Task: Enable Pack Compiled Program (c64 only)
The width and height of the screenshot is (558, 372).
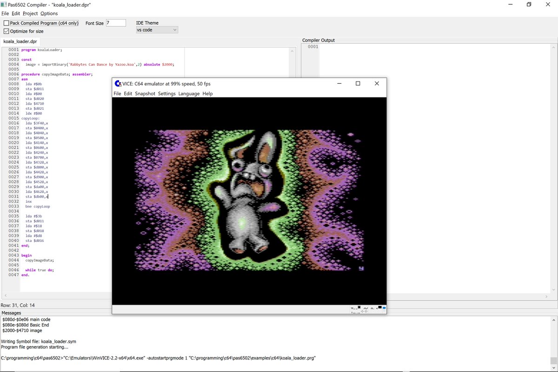Action: (7, 22)
